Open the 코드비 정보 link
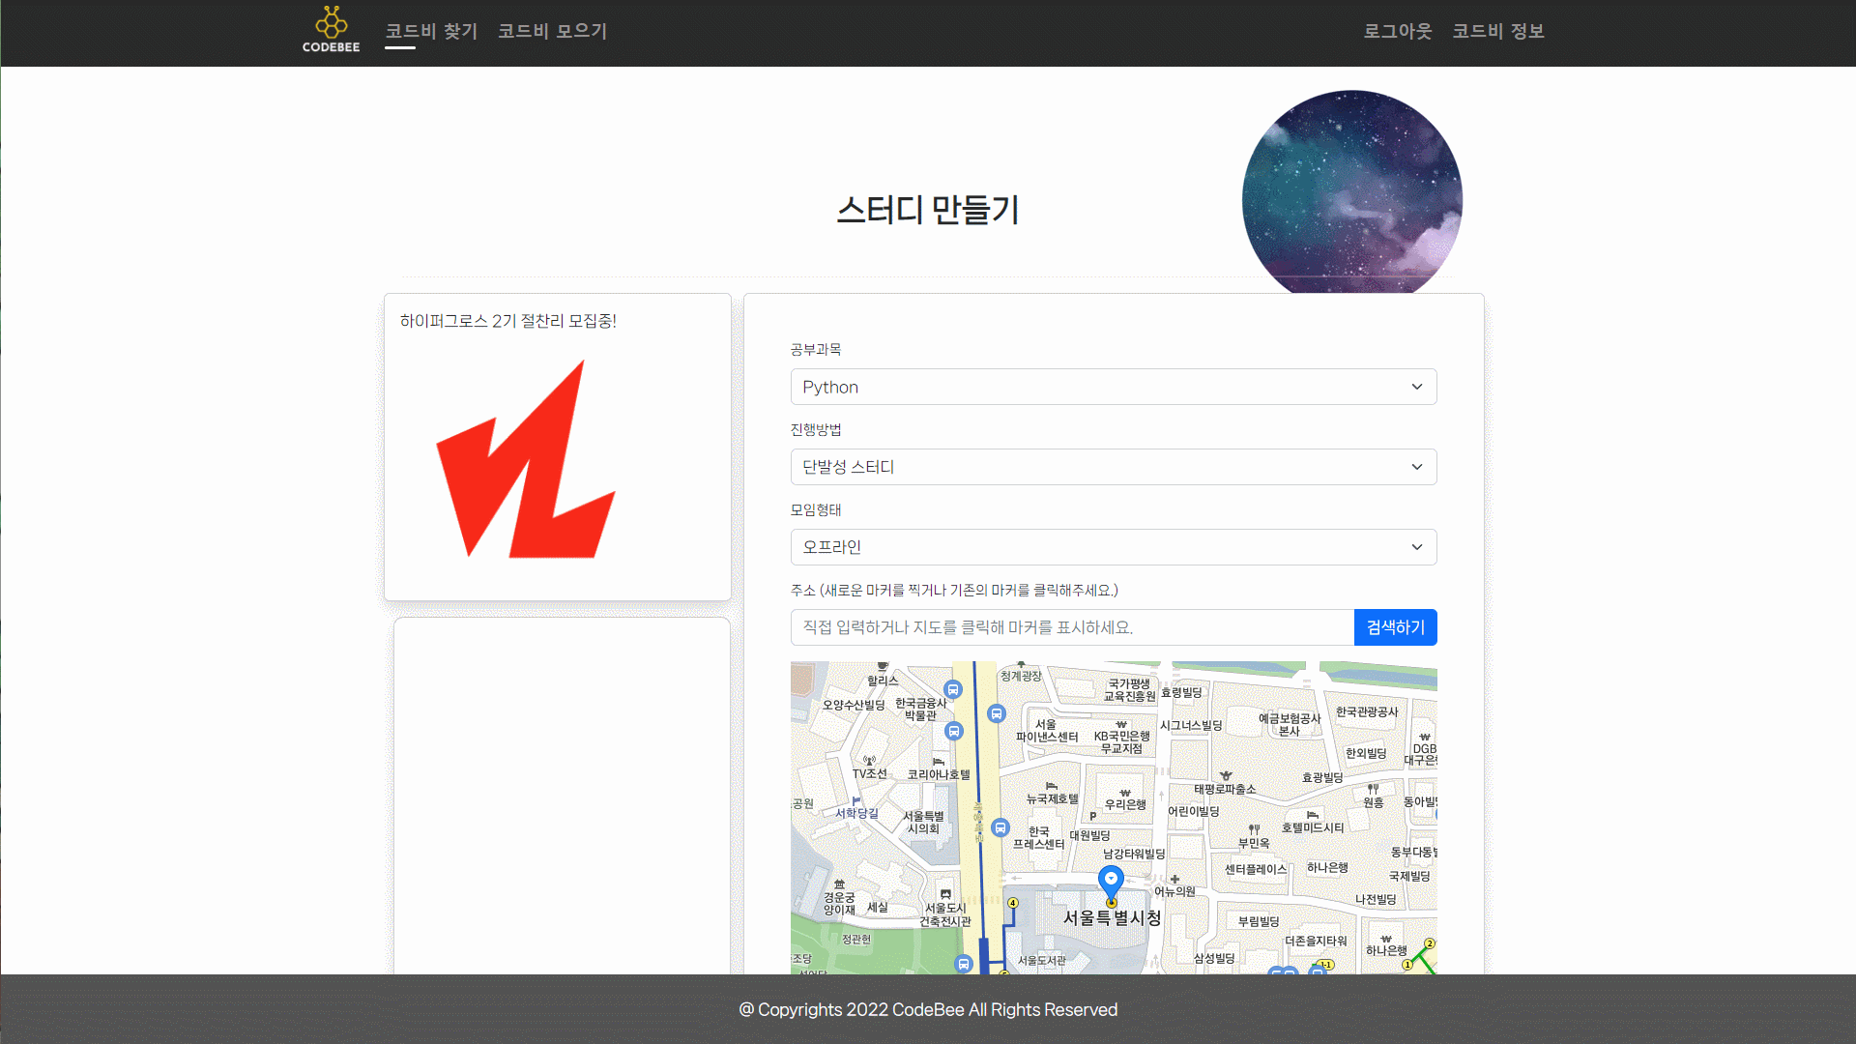The height and width of the screenshot is (1044, 1856). point(1497,31)
